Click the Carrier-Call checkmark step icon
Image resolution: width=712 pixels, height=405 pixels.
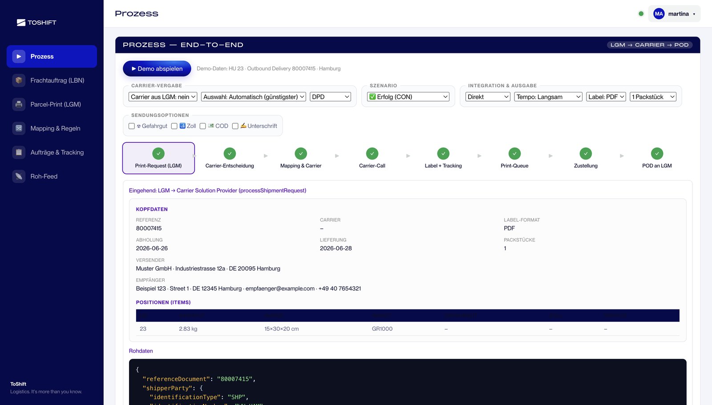coord(372,153)
